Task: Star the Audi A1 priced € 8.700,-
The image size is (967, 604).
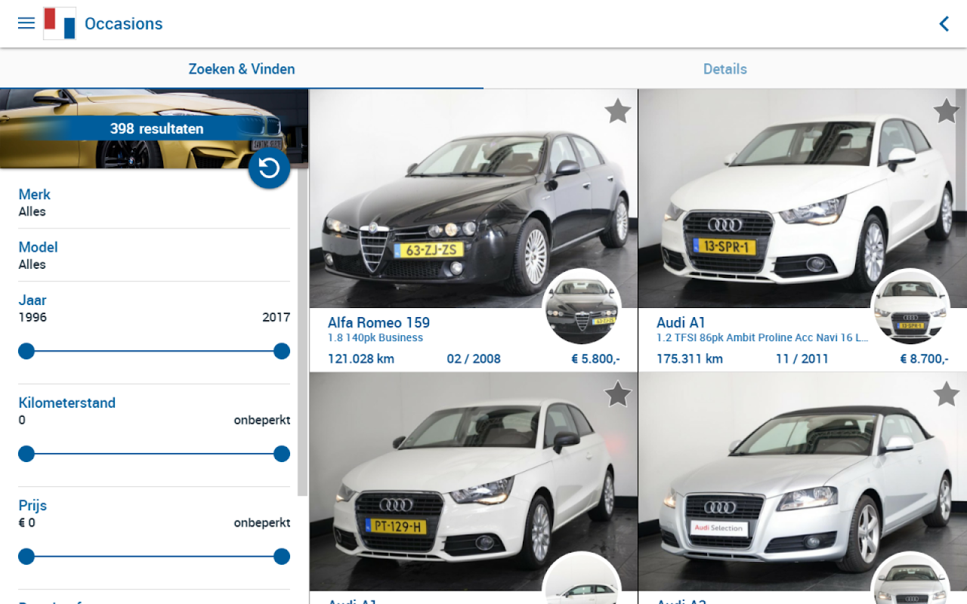Action: pyautogui.click(x=947, y=111)
